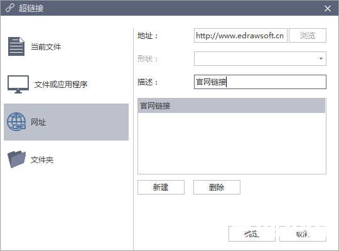Screen dimensions: 339x251
Task: Click the address input with edrawsoft URL
Action: pos(240,36)
